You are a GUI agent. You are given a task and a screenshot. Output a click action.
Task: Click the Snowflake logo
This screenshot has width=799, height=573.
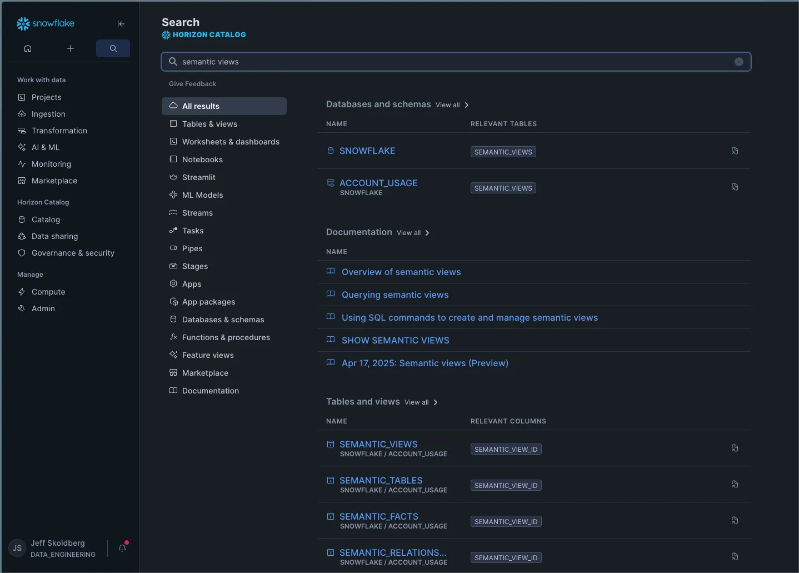(x=46, y=23)
